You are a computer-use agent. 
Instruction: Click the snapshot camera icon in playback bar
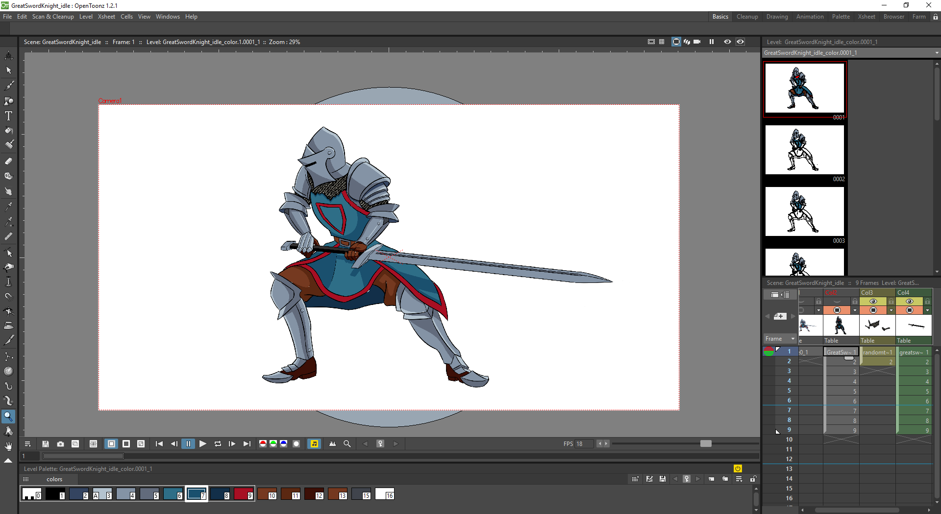click(x=60, y=444)
